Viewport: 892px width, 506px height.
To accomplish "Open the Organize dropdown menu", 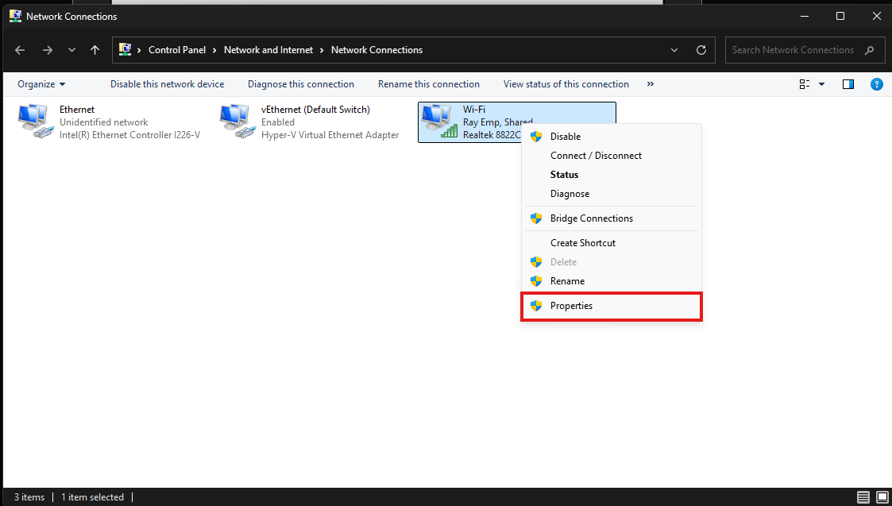I will (41, 84).
